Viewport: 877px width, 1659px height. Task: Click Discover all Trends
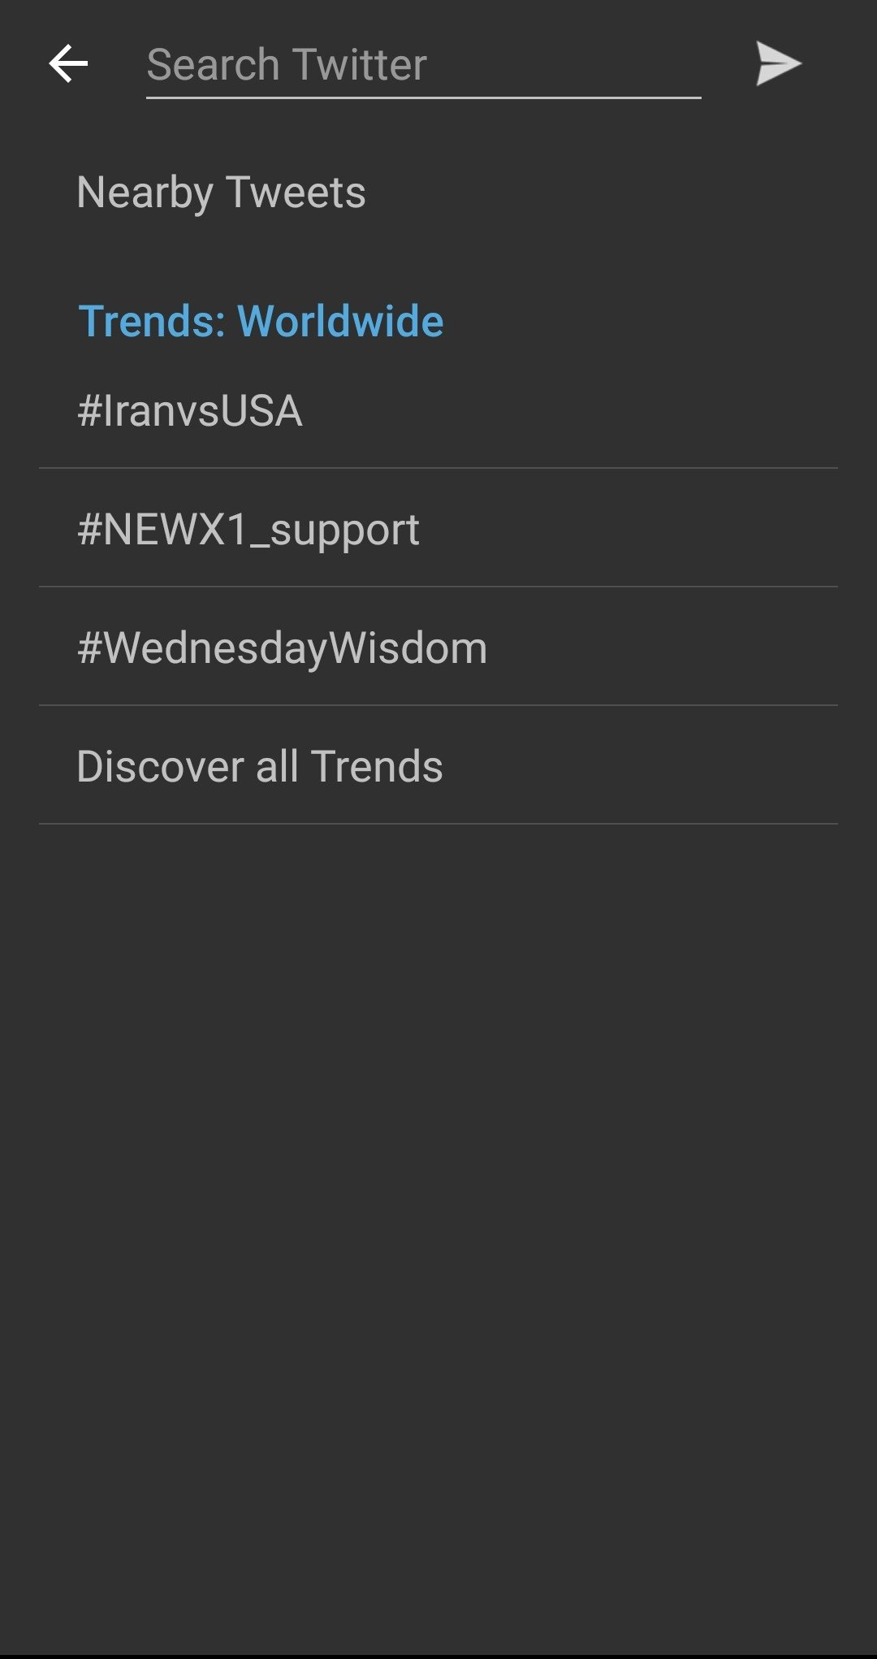coord(438,766)
